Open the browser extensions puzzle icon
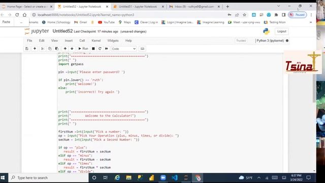325x183 pixels. [276, 15]
